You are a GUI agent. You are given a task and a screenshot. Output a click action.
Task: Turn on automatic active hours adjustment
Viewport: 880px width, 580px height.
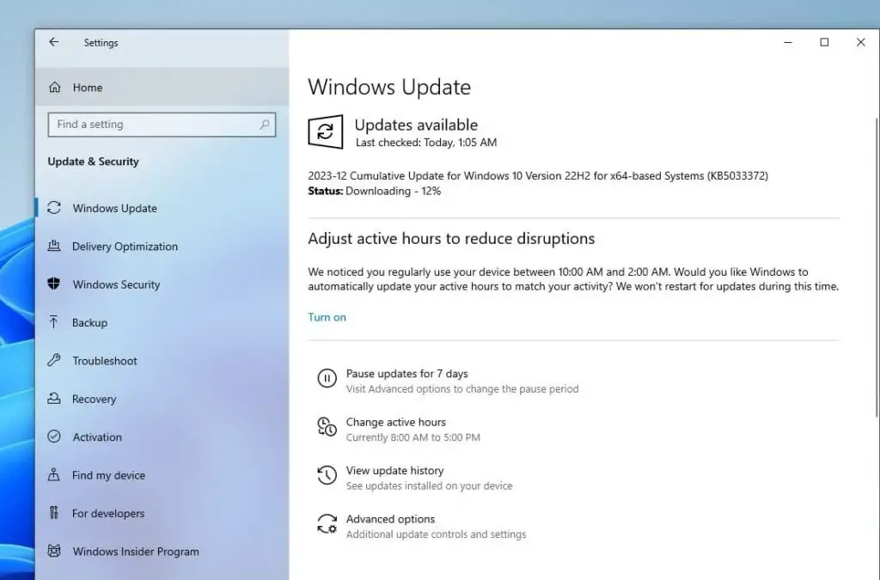[x=327, y=316]
